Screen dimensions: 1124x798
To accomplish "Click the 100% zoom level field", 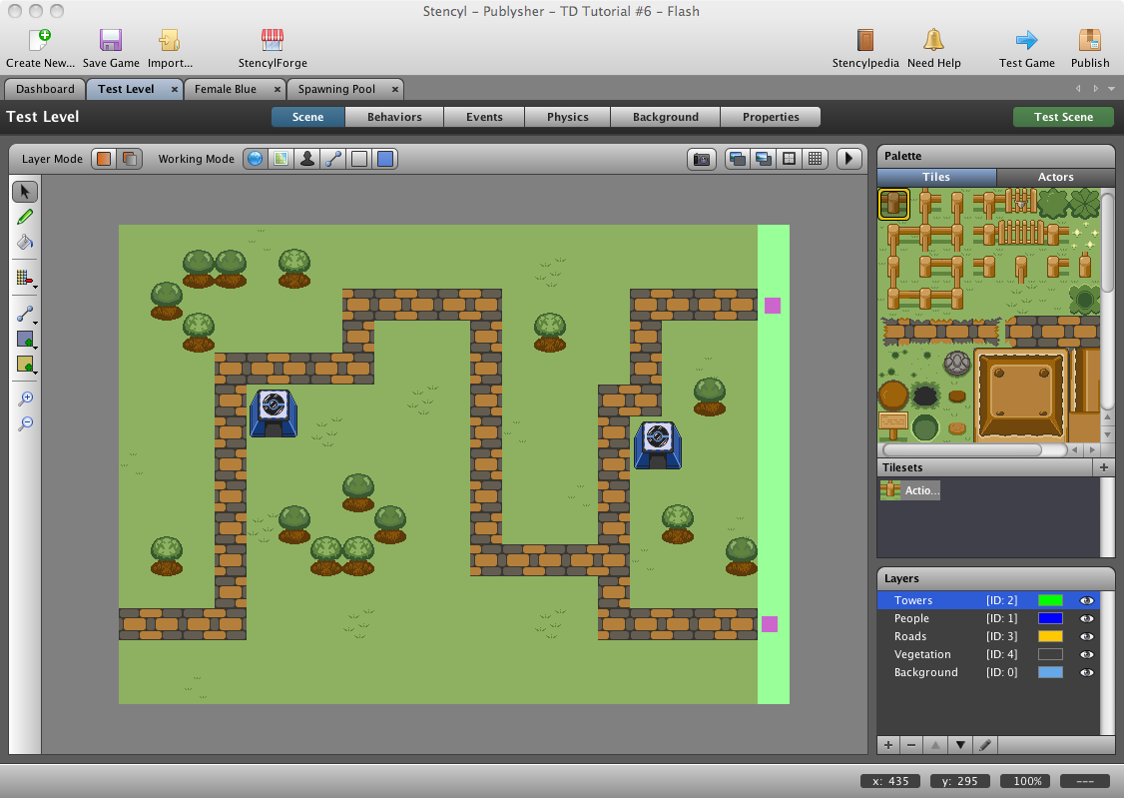I will [x=1027, y=781].
